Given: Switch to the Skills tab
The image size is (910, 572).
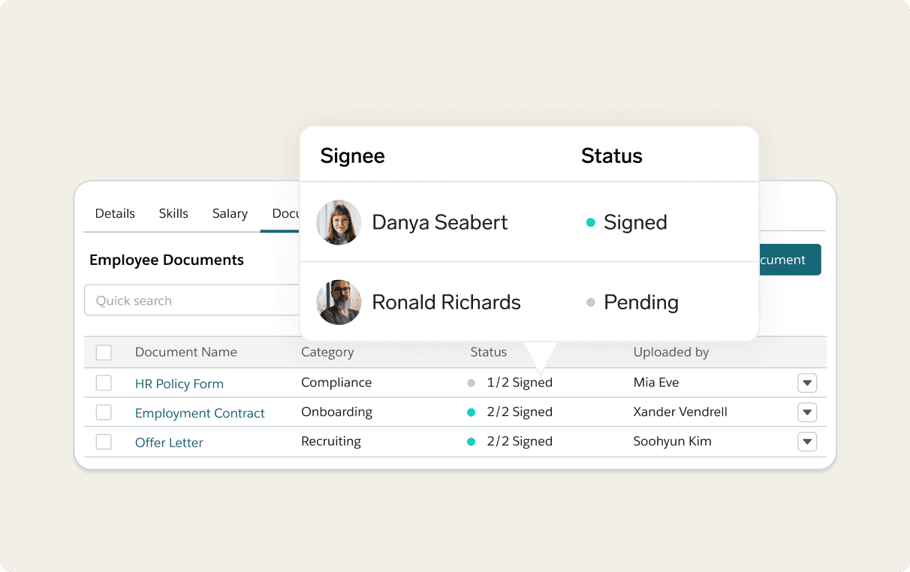Looking at the screenshot, I should tap(173, 213).
